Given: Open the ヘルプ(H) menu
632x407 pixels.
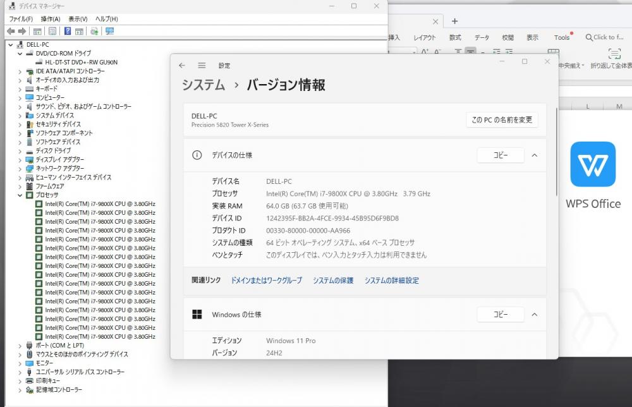Looking at the screenshot, I should 106,19.
